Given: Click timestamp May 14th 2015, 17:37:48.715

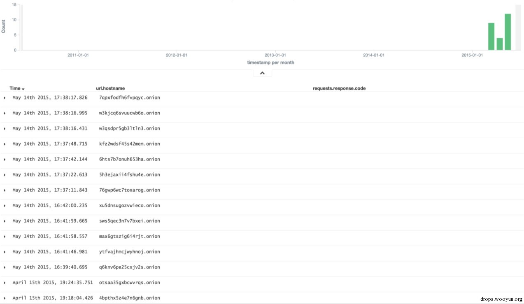Looking at the screenshot, I should [x=50, y=144].
